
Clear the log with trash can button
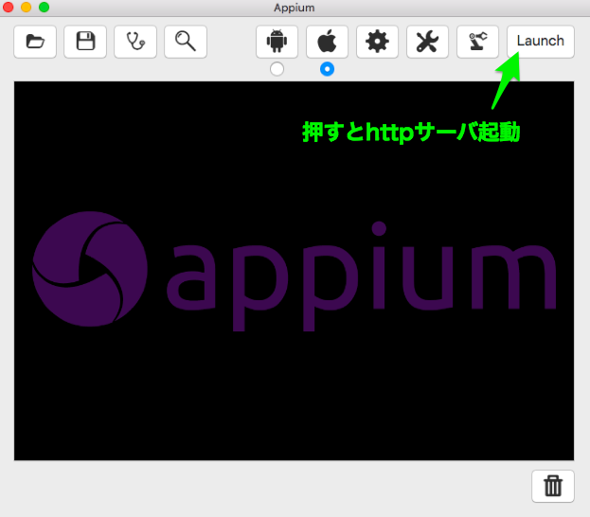pyautogui.click(x=553, y=486)
